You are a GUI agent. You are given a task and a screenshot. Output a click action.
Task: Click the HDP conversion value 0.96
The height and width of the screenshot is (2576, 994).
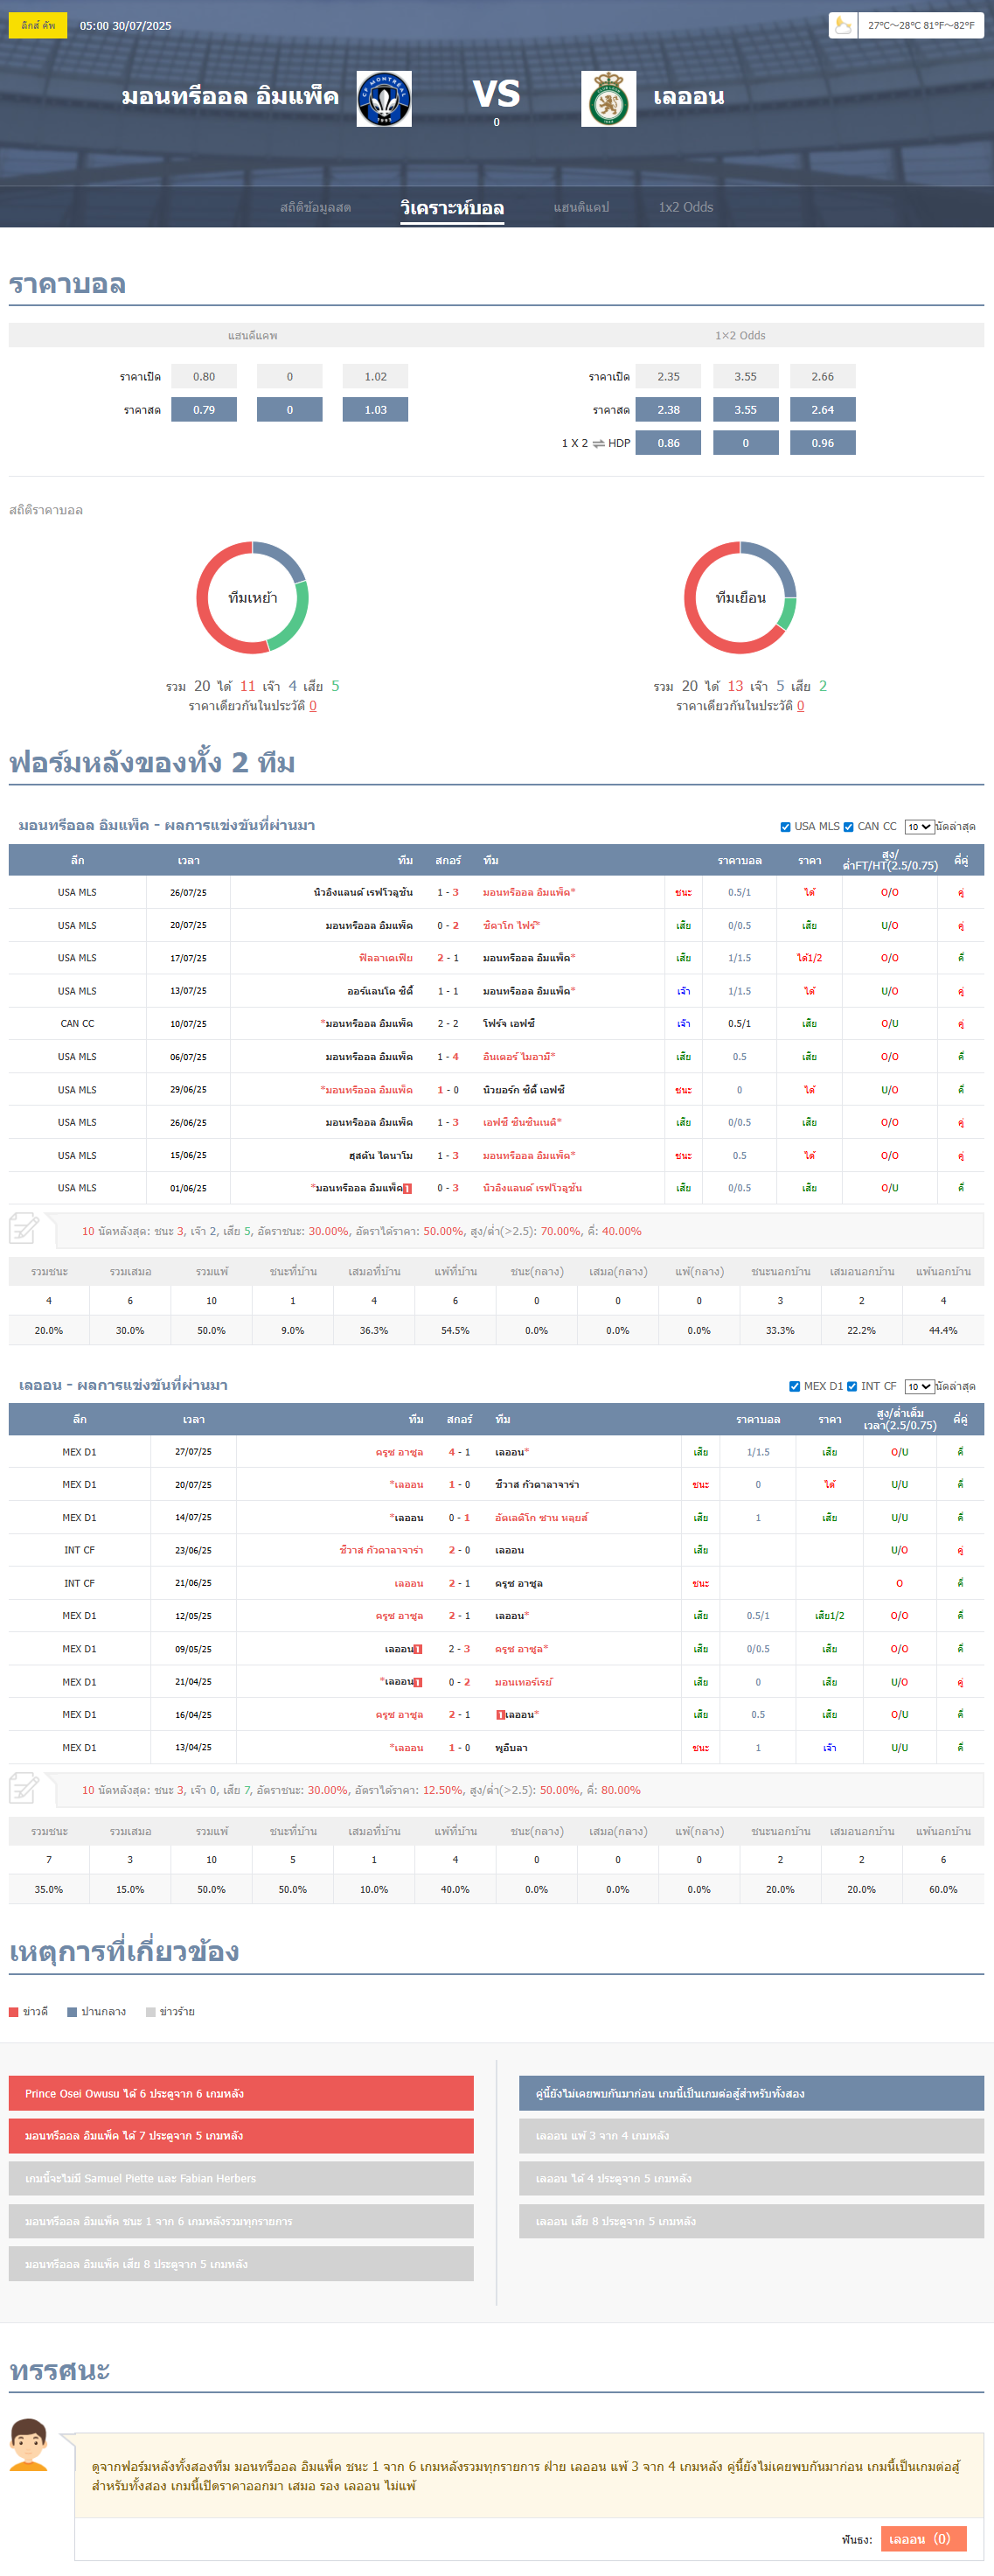822,443
